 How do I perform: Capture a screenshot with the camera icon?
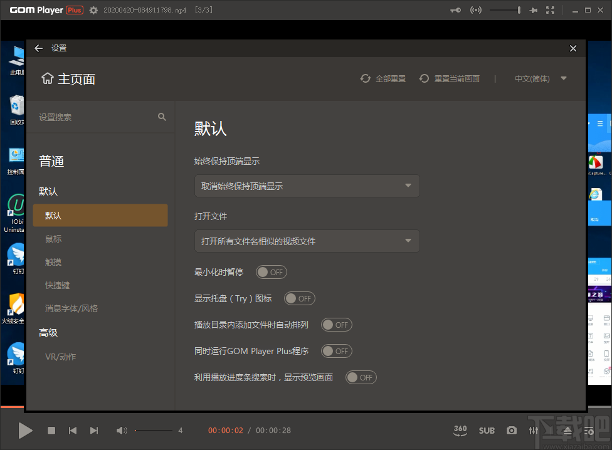coord(511,431)
